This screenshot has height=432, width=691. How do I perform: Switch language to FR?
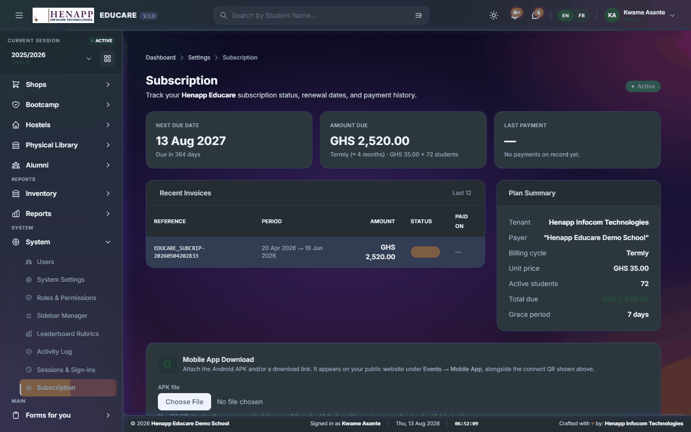click(x=582, y=15)
